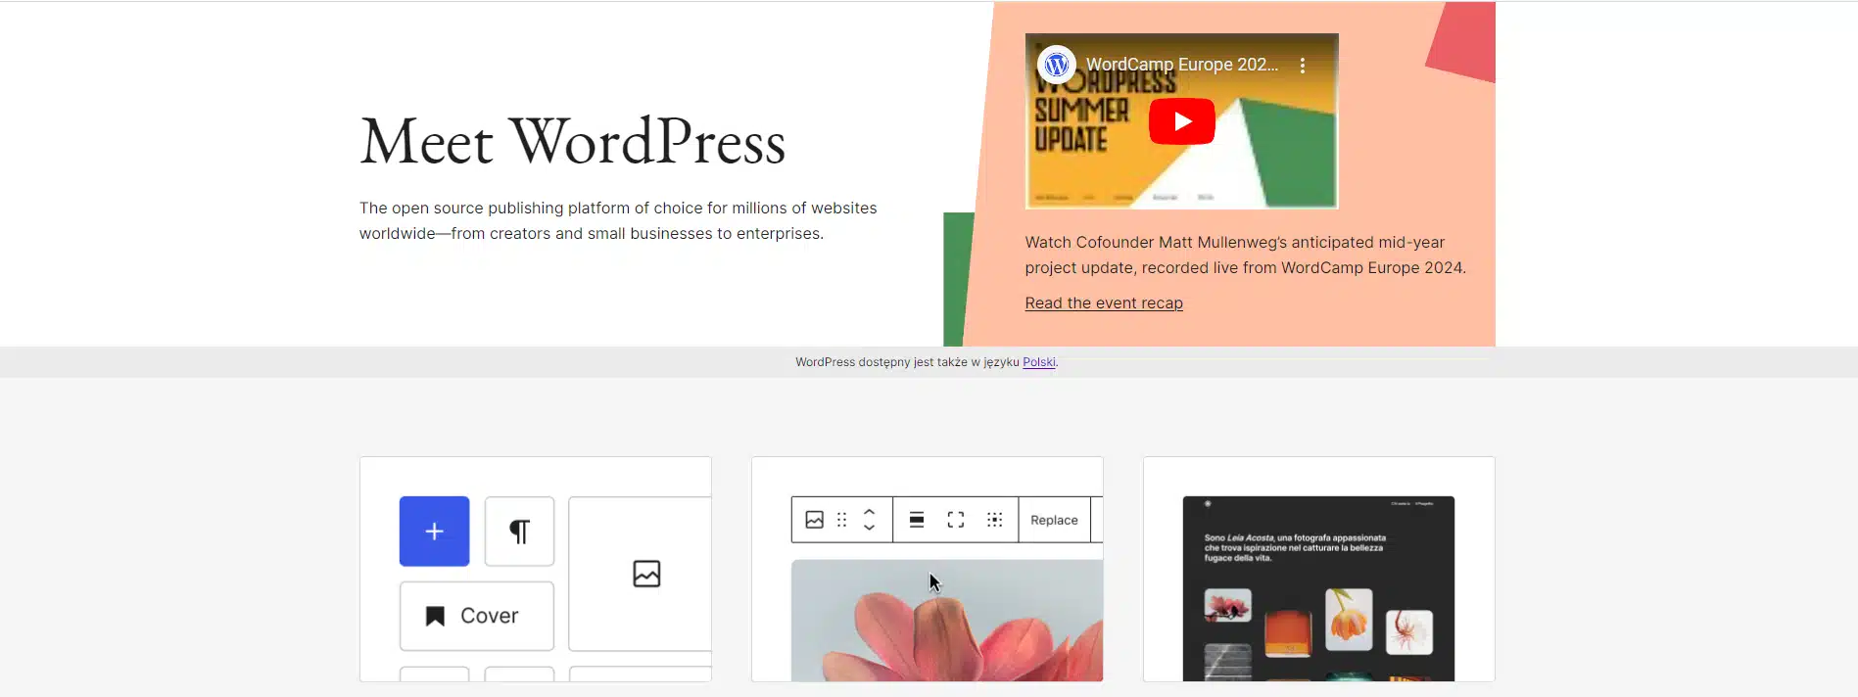Move block down with the down chevron
Image resolution: width=1858 pixels, height=697 pixels.
pos(869,528)
